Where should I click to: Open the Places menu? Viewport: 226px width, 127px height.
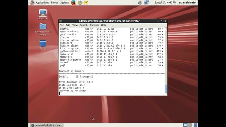pyautogui.click(x=54, y=2)
